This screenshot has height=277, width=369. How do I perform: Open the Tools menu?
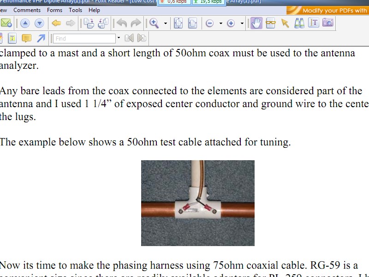[x=75, y=10]
